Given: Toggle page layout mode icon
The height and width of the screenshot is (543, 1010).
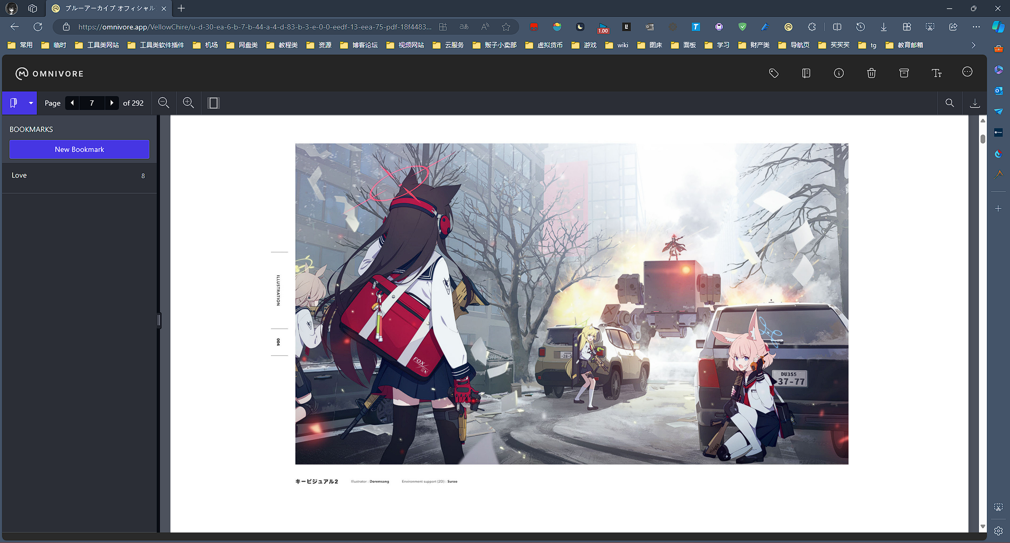Looking at the screenshot, I should (x=214, y=103).
